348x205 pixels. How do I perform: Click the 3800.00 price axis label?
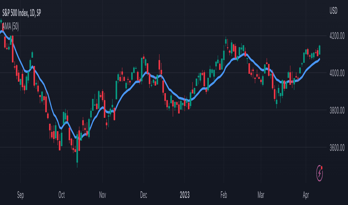pos(337,110)
